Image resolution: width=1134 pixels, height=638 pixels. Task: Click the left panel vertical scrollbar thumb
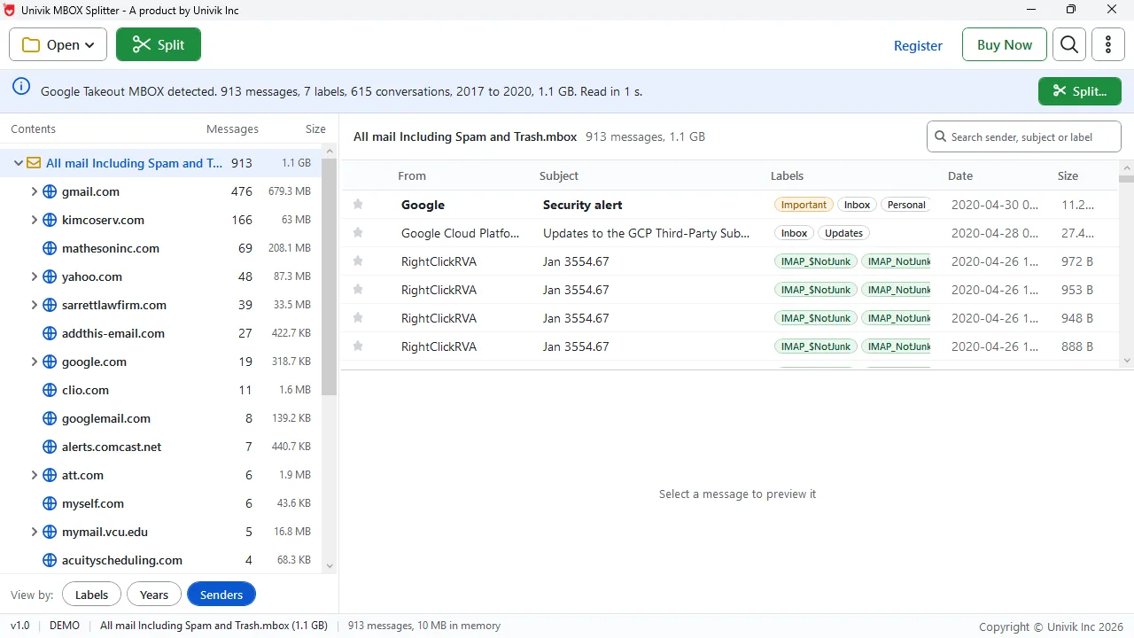click(330, 277)
